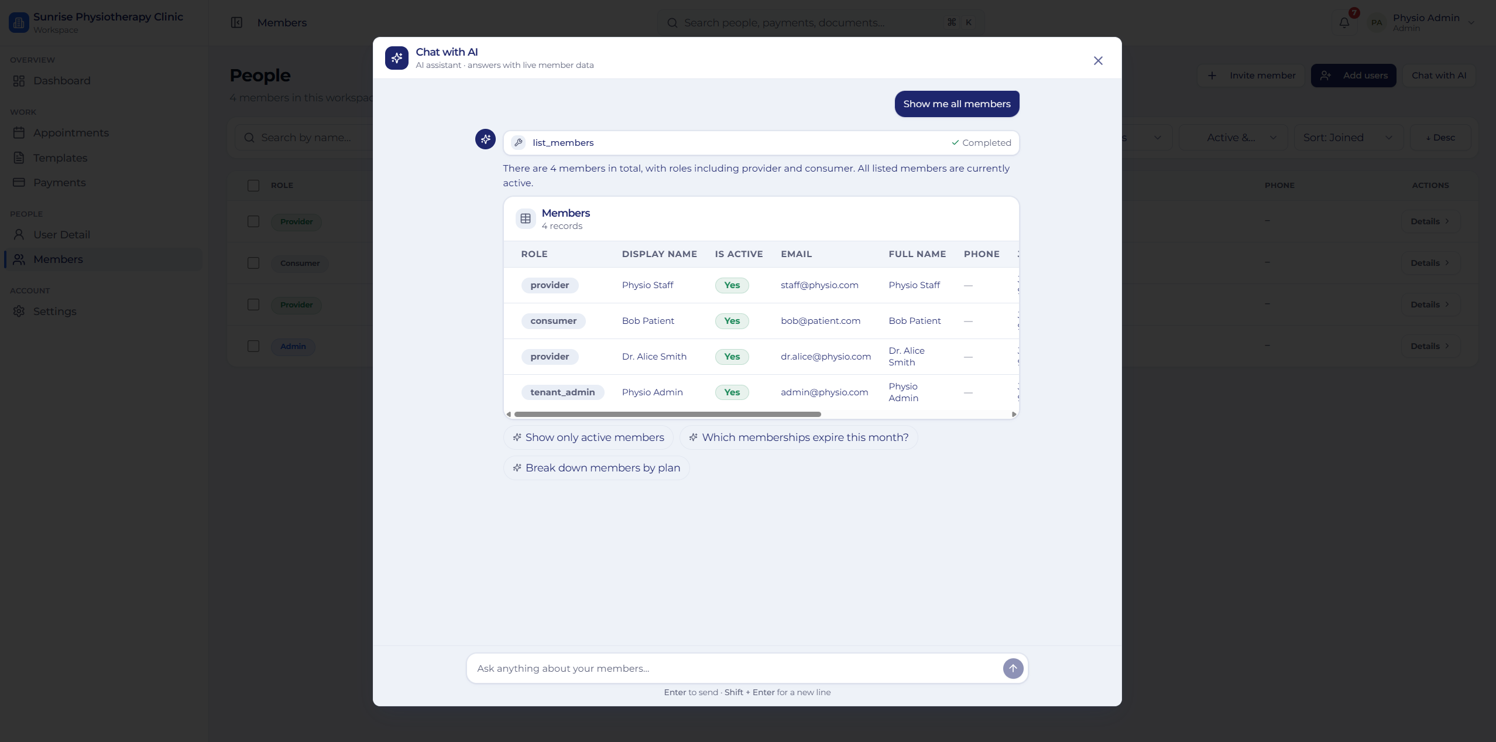Click the global search magnifier icon
This screenshot has height=742, width=1496.
[672, 23]
